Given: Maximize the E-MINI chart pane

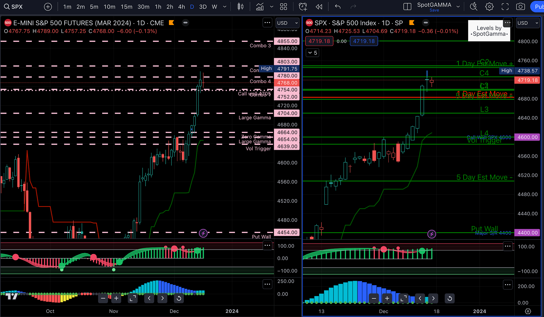Looking at the screenshot, I should (x=133, y=298).
